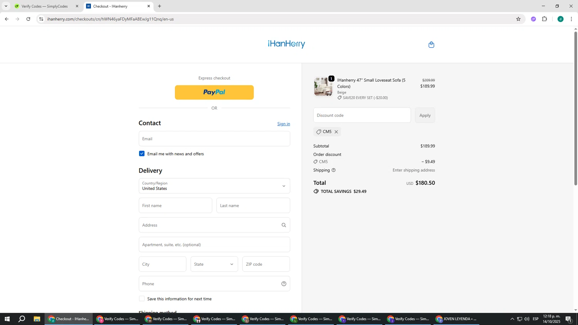
Task: Bookmark this page with the star icon
Action: pos(518,19)
